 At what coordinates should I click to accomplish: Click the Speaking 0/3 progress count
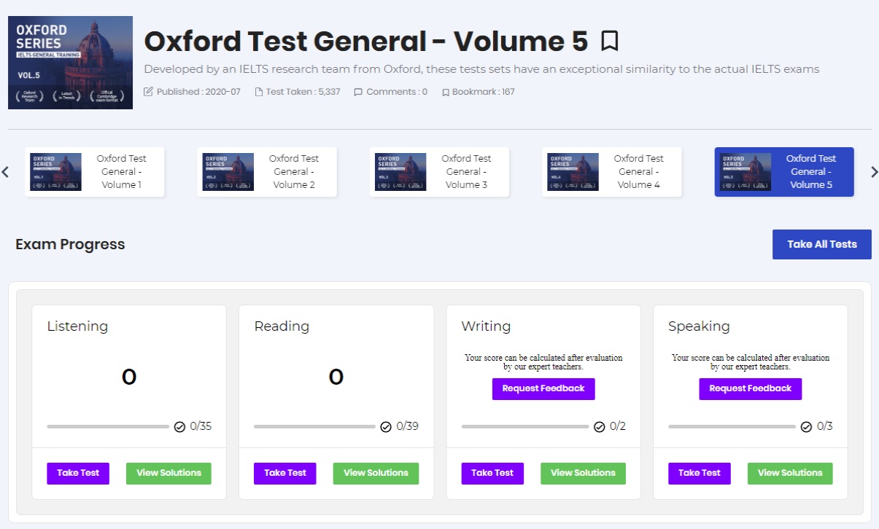(825, 427)
